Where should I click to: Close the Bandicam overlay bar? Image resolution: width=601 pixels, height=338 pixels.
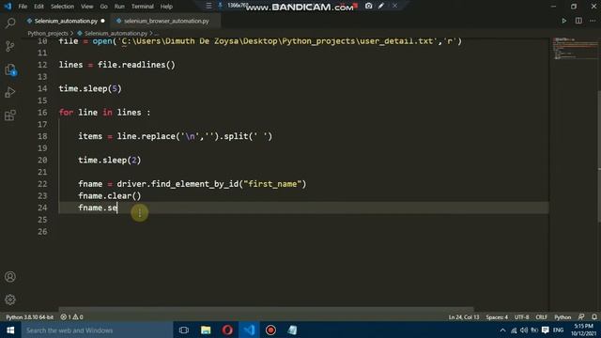click(x=394, y=6)
